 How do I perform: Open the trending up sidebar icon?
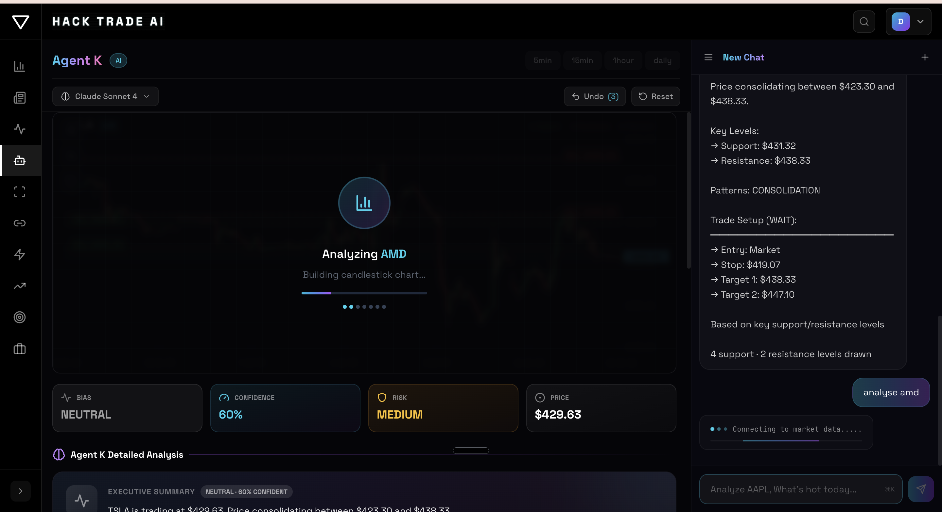pyautogui.click(x=19, y=286)
